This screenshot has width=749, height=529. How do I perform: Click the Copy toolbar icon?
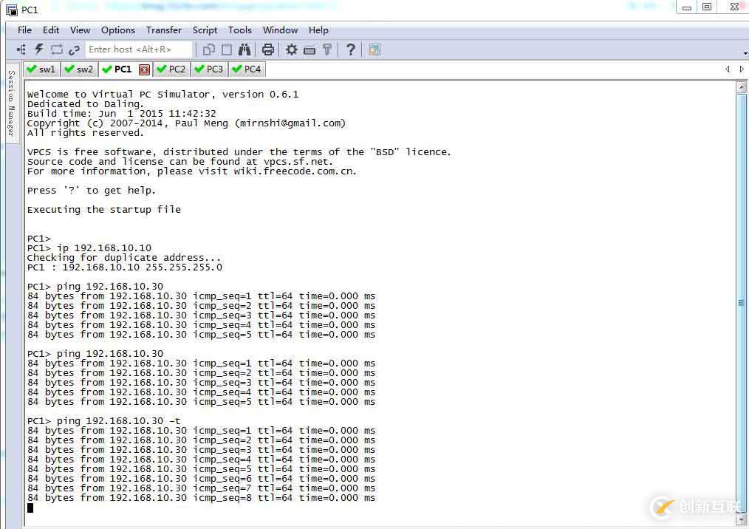[209, 50]
